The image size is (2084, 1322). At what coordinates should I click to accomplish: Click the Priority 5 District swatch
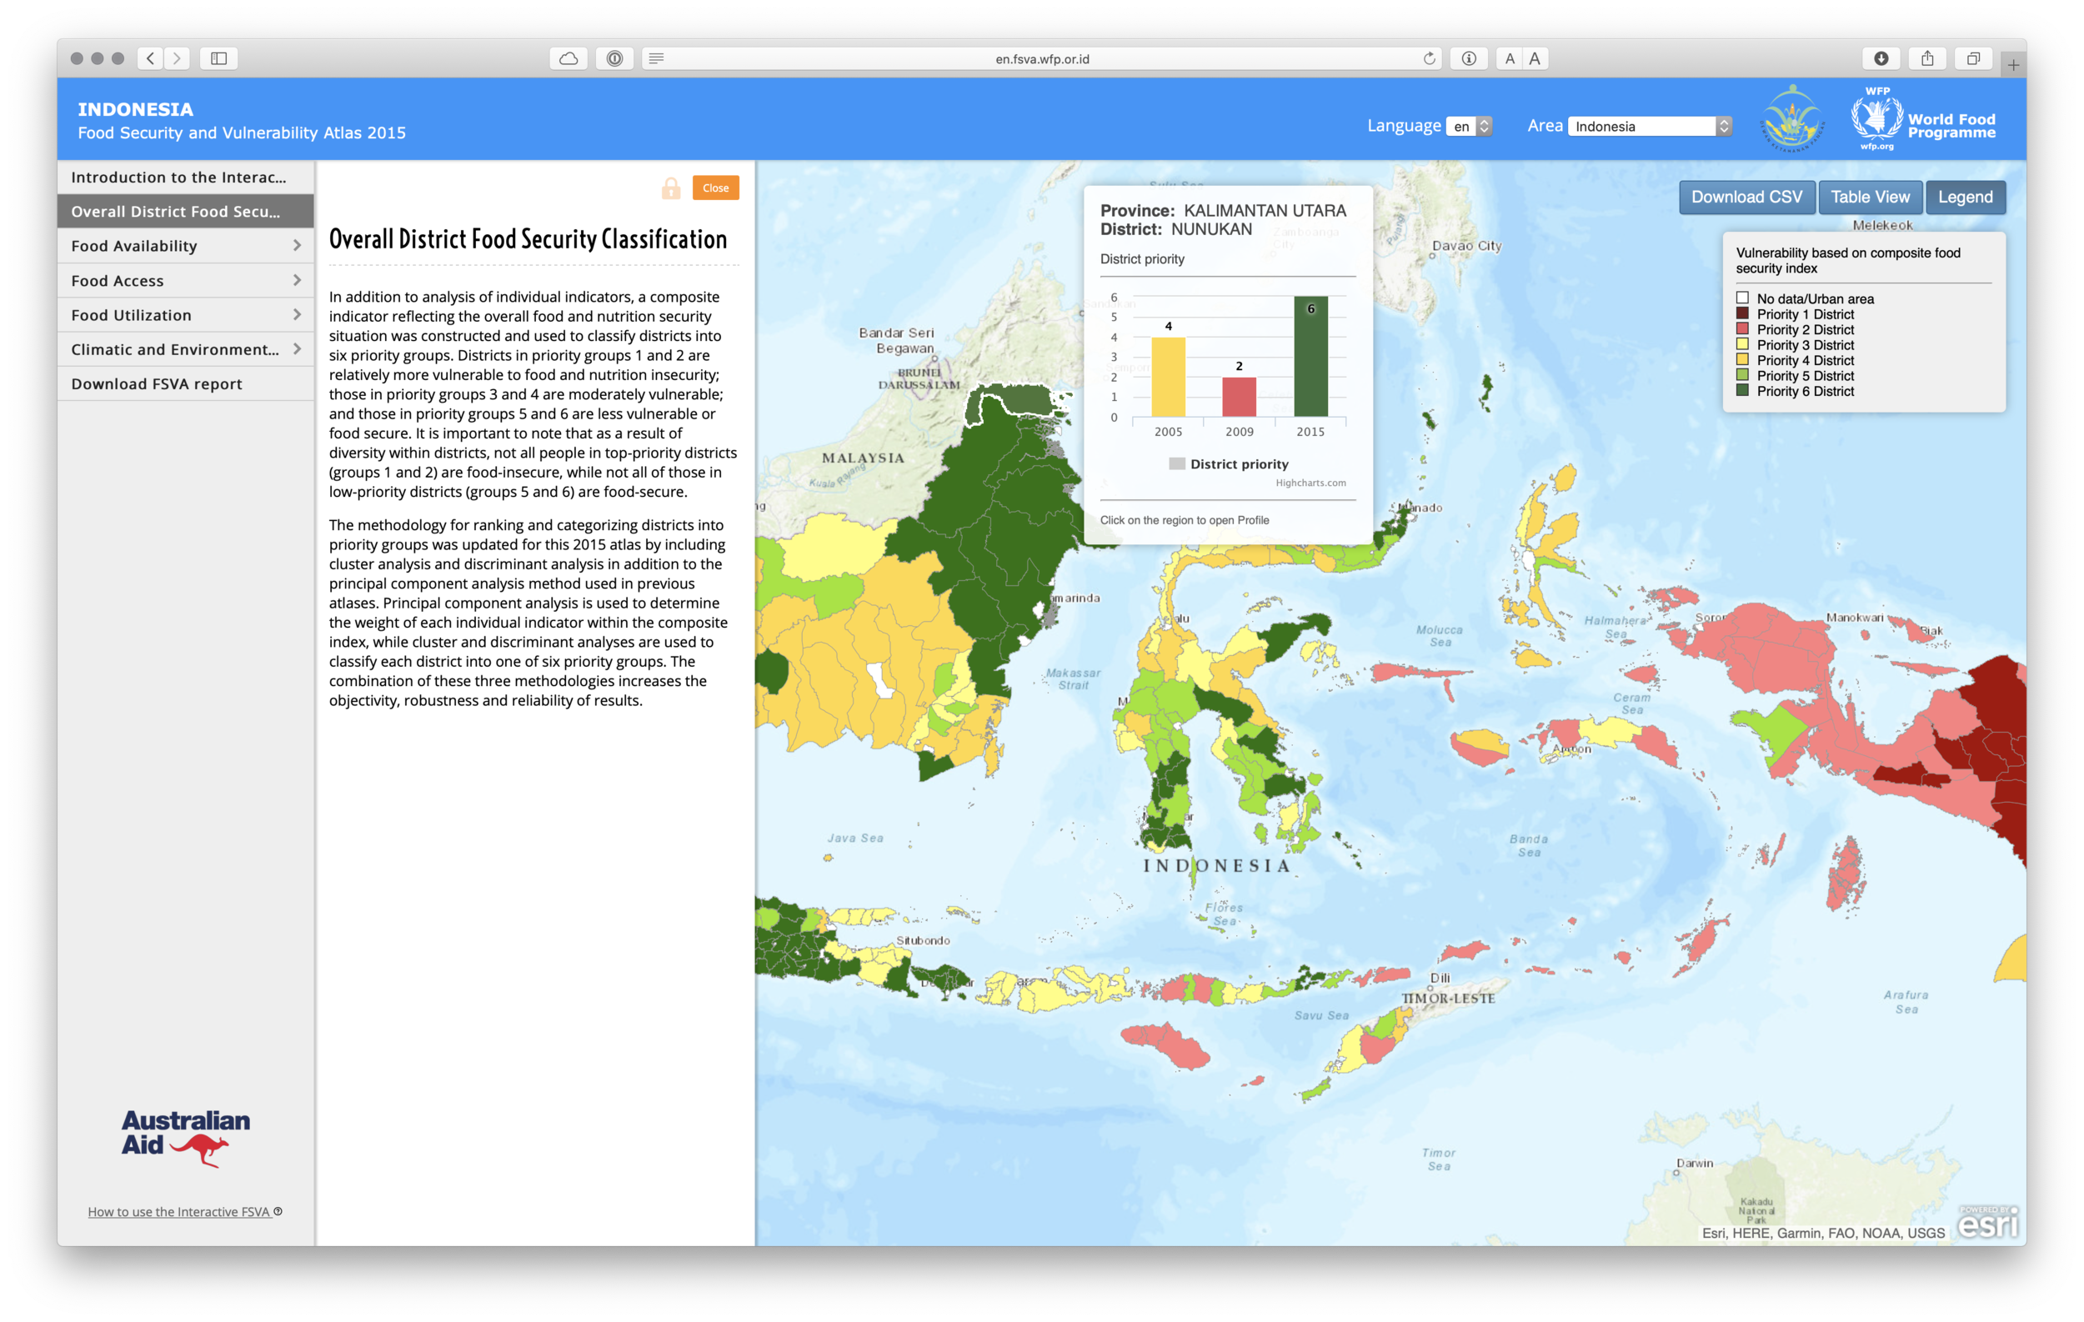pyautogui.click(x=1742, y=374)
